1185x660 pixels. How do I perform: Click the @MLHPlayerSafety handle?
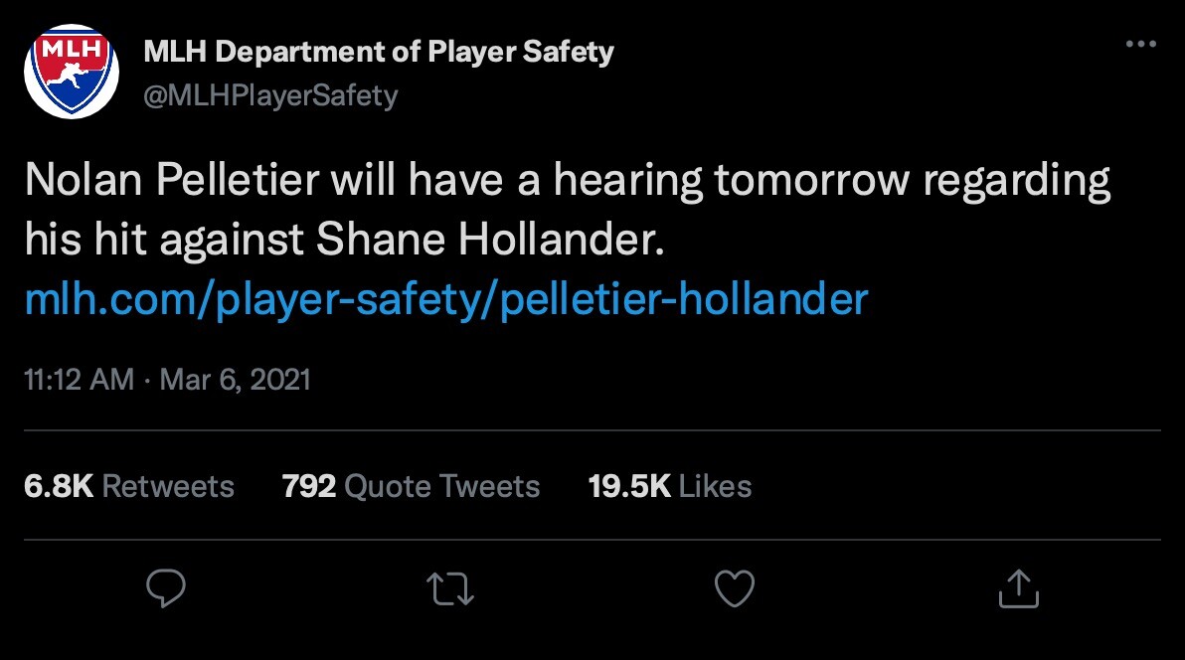[x=271, y=95]
